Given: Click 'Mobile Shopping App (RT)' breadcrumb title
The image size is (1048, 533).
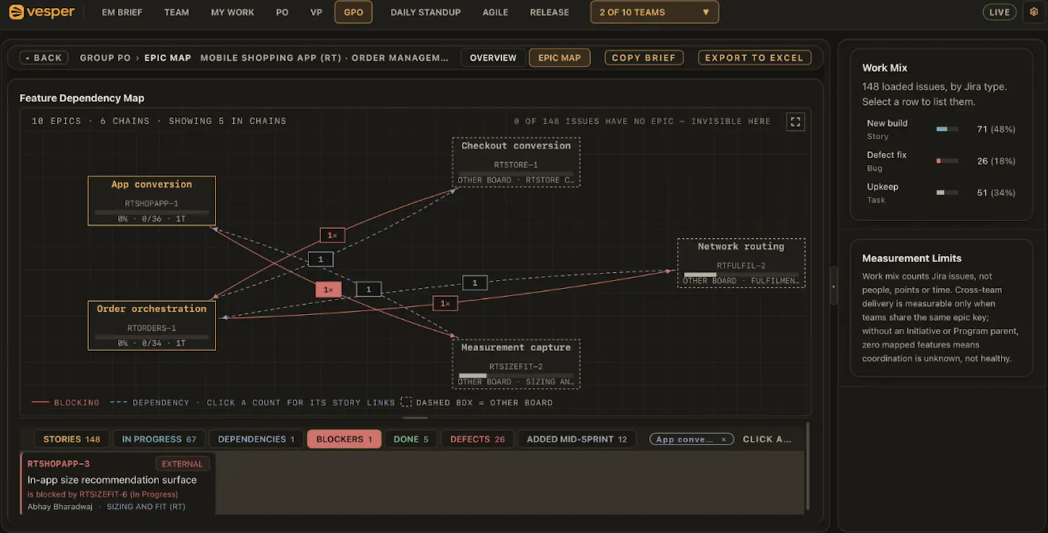Looking at the screenshot, I should coord(271,58).
